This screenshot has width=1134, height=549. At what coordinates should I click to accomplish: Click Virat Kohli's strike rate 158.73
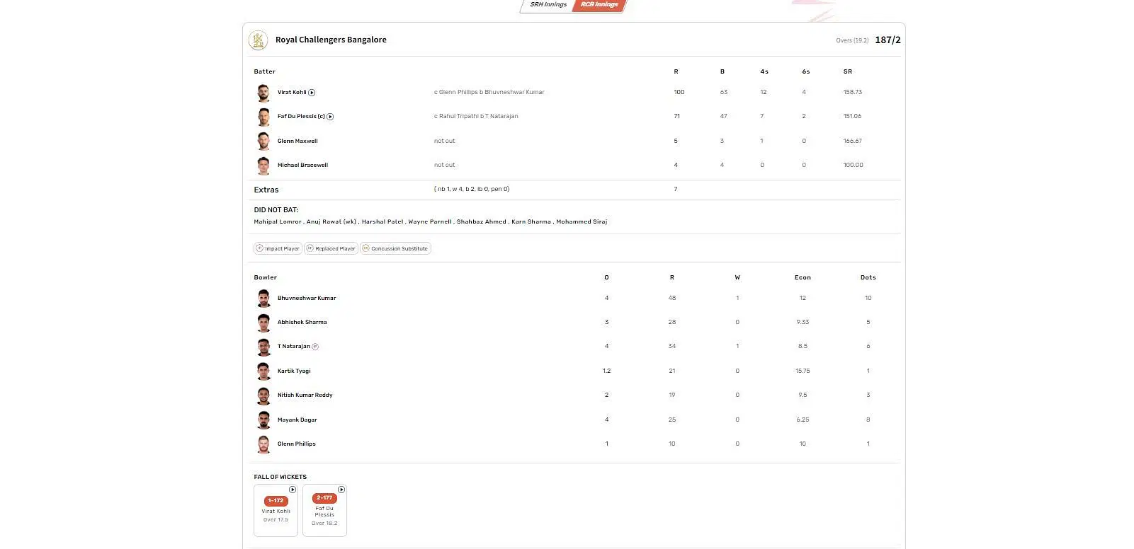[x=853, y=92]
